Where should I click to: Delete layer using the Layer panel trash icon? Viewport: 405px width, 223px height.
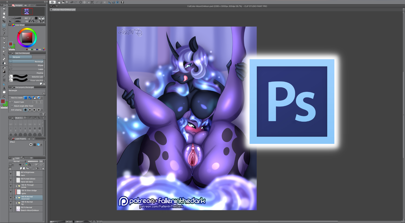(x=43, y=168)
